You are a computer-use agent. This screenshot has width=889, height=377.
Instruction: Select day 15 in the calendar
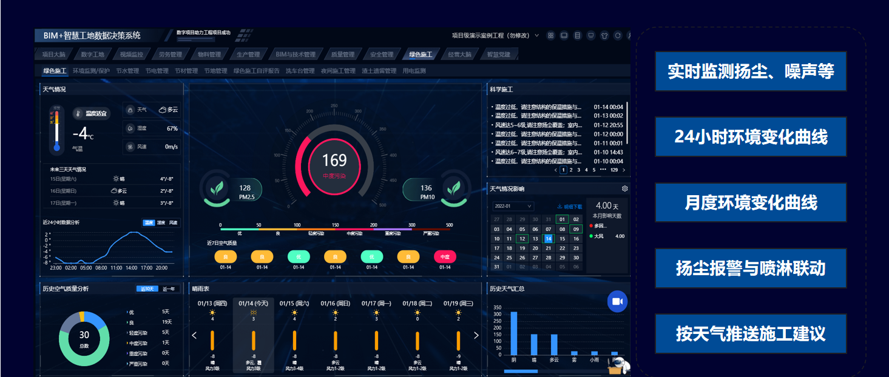click(x=563, y=239)
